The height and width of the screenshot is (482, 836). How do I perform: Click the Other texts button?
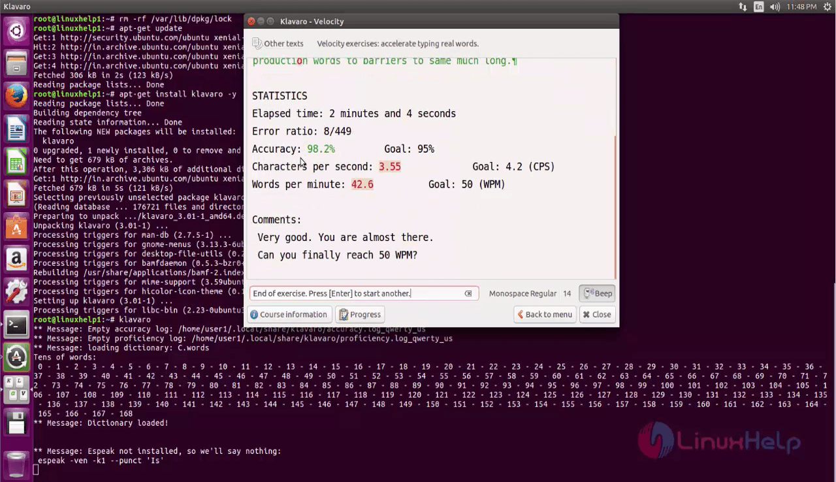click(x=278, y=44)
